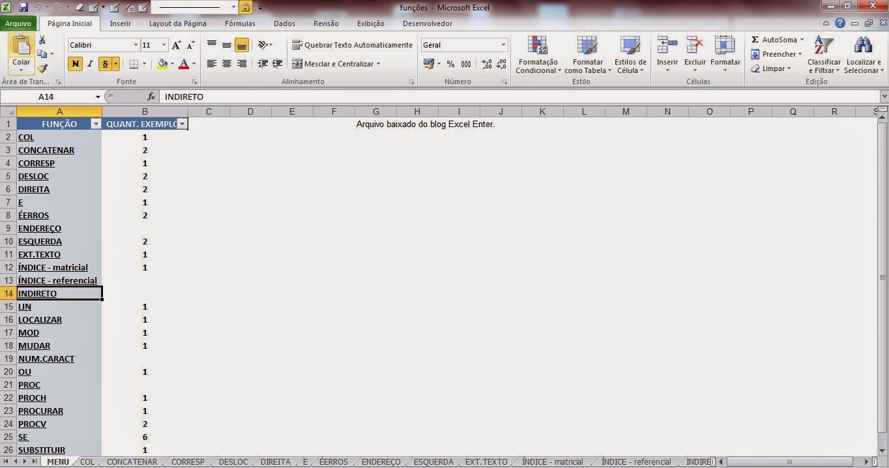Open the QUANT. EXEMPLO filter dropdown
This screenshot has width=889, height=468.
182,124
